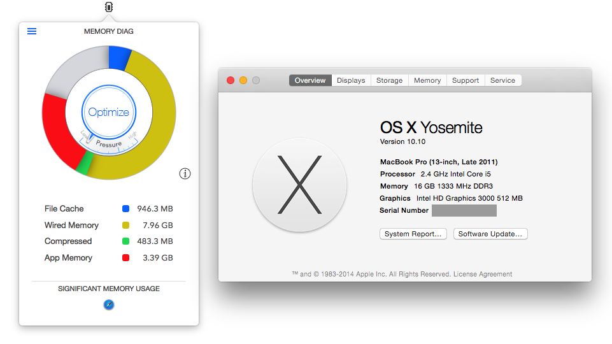This screenshot has width=612, height=344.
Task: Click the red App Memory color swatch
Action: [x=125, y=258]
